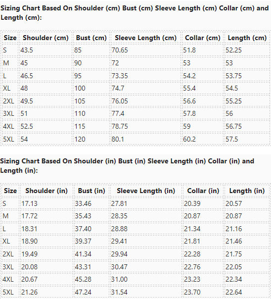The image size is (271, 299).
Task: Select the Length (in) header cell
Action: (x=247, y=191)
